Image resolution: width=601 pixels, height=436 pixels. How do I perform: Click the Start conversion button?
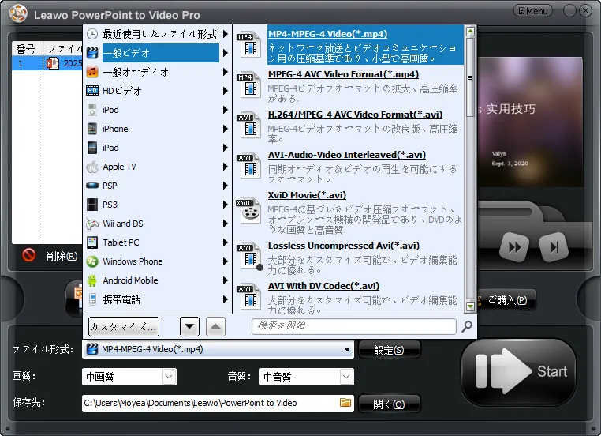[x=519, y=371]
